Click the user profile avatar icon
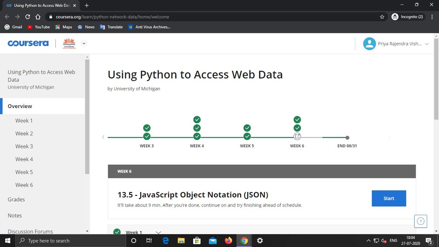The width and height of the screenshot is (439, 247). (369, 44)
